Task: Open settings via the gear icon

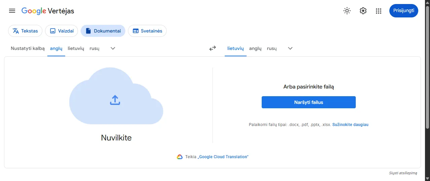Action: pos(363,11)
